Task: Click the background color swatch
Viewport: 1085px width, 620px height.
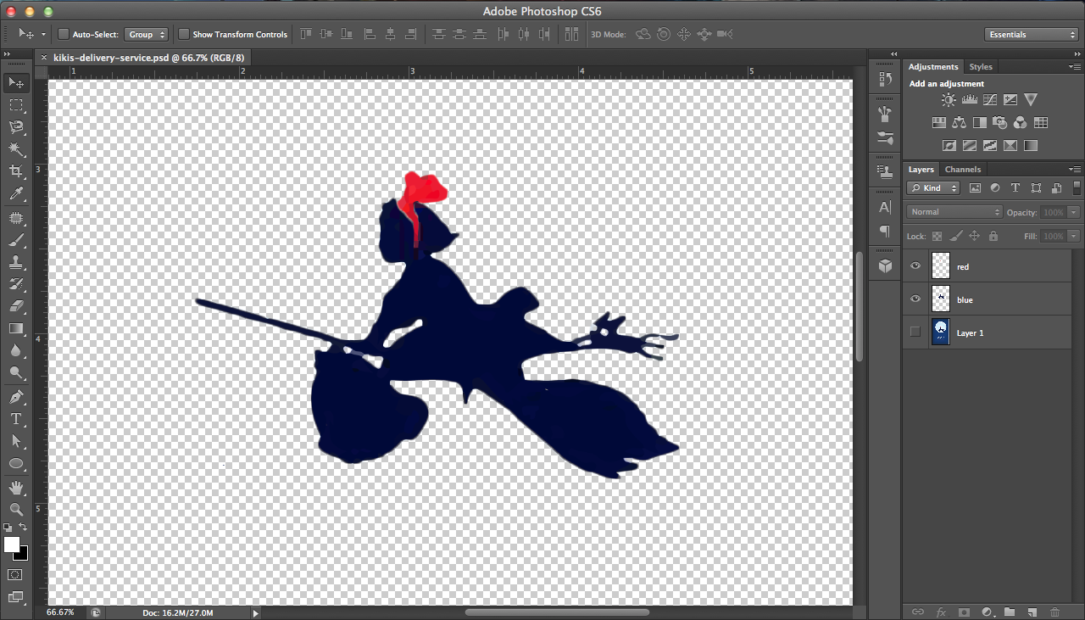Action: (22, 554)
